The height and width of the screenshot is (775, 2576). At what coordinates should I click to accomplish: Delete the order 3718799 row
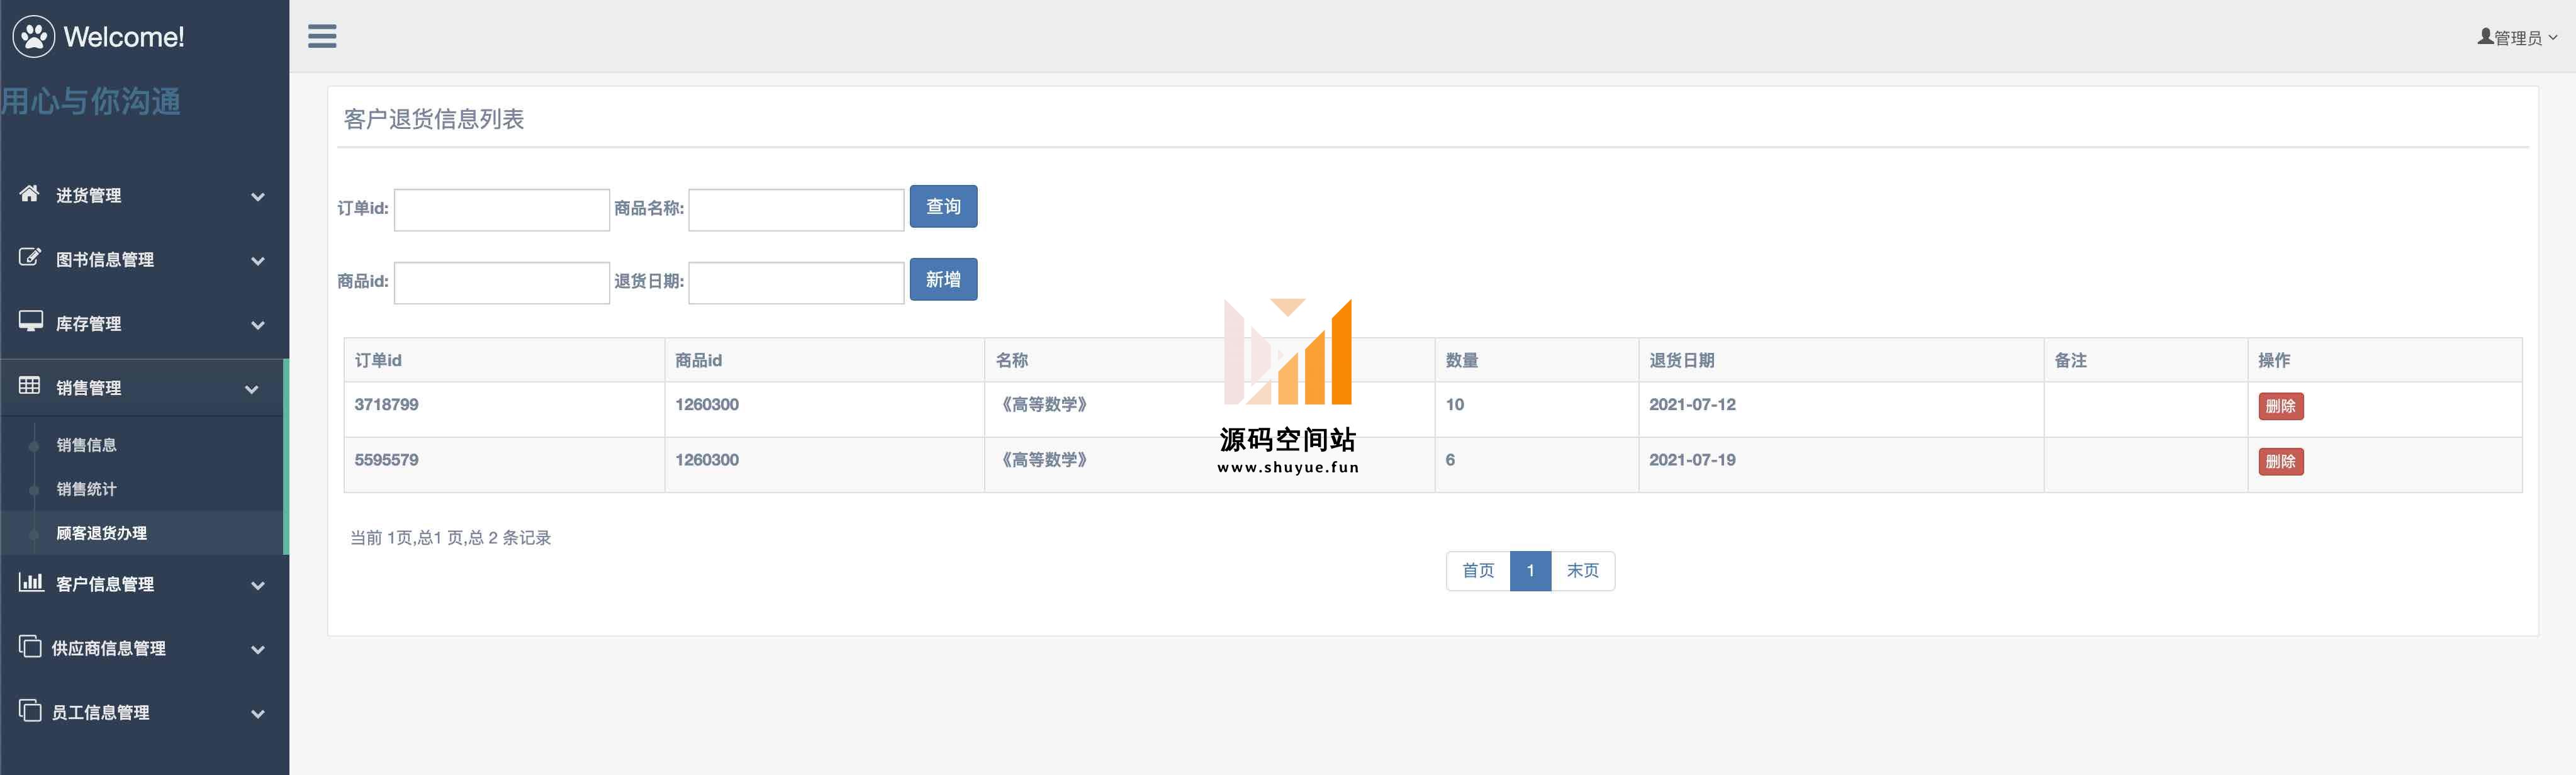click(2280, 405)
